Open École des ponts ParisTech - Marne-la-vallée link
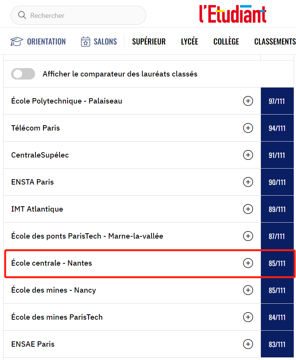The width and height of the screenshot is (296, 360). (87, 236)
